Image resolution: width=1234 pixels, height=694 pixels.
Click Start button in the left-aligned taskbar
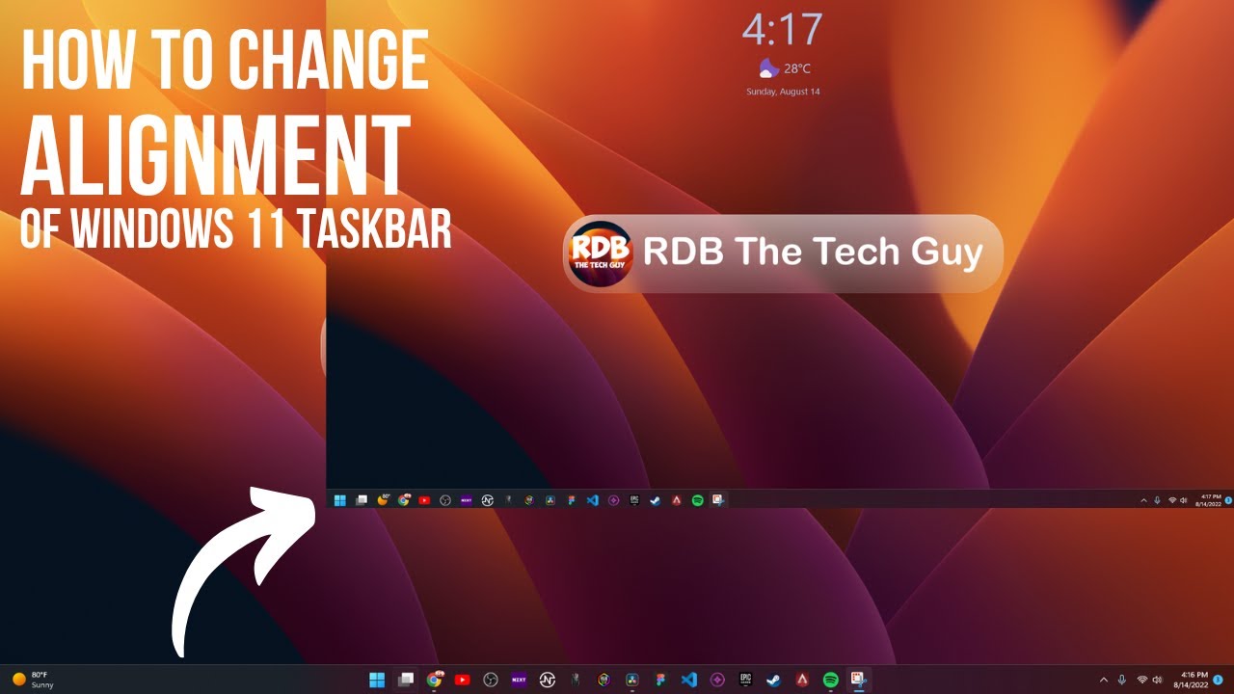pyautogui.click(x=339, y=500)
